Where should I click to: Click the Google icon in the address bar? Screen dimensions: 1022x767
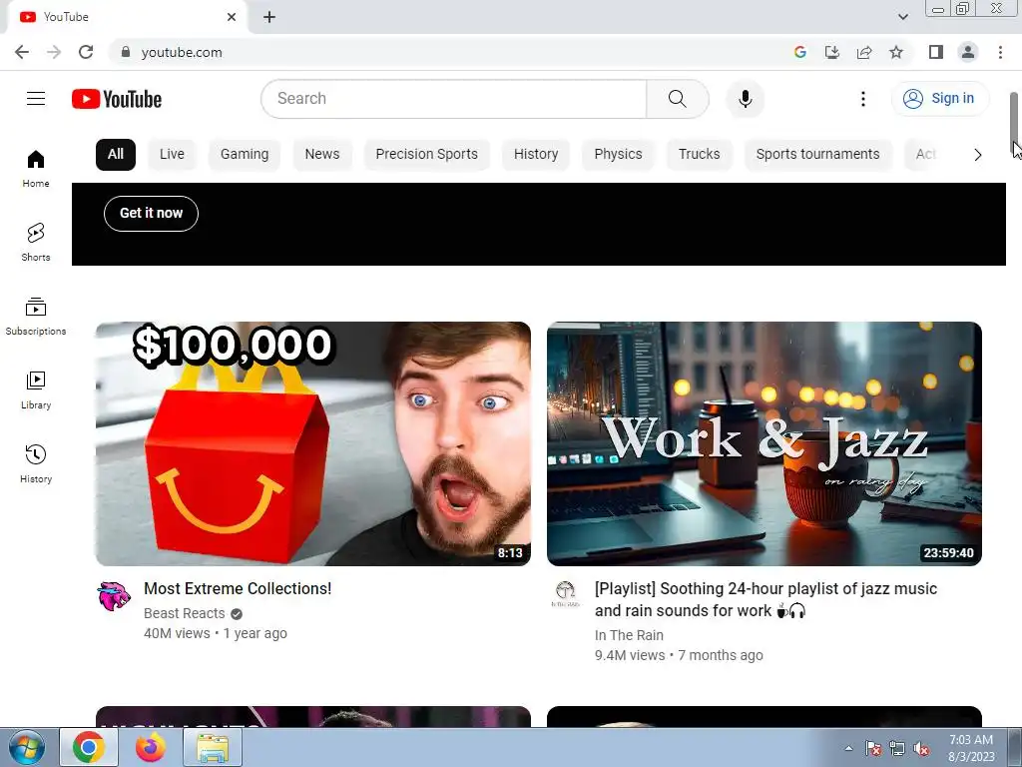(800, 52)
